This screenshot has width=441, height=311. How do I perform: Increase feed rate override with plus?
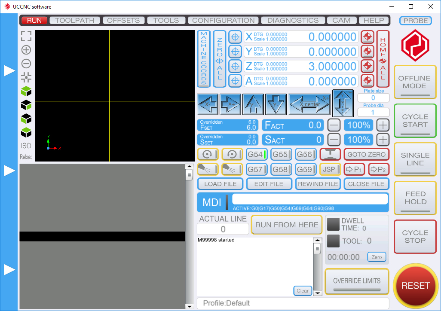(x=383, y=125)
